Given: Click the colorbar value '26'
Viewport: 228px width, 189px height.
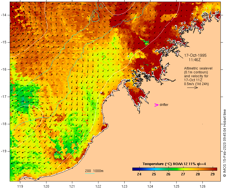Looking at the screenshot, I should [168, 174].
